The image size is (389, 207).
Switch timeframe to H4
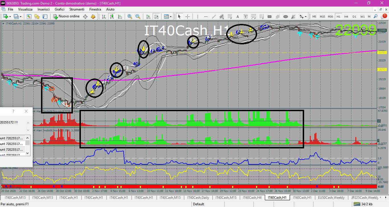[346, 16]
